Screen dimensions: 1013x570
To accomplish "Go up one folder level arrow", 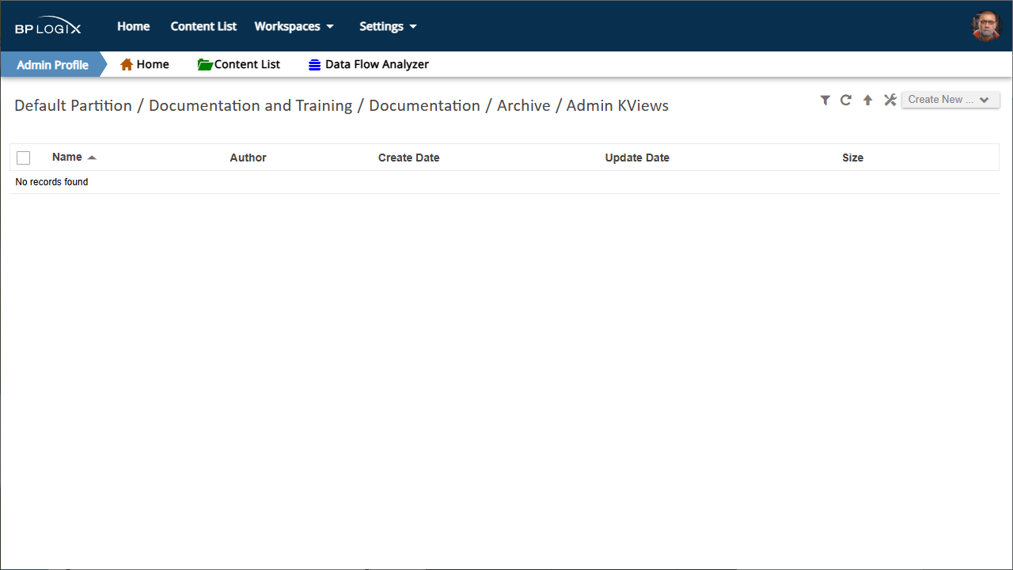I will click(x=867, y=100).
